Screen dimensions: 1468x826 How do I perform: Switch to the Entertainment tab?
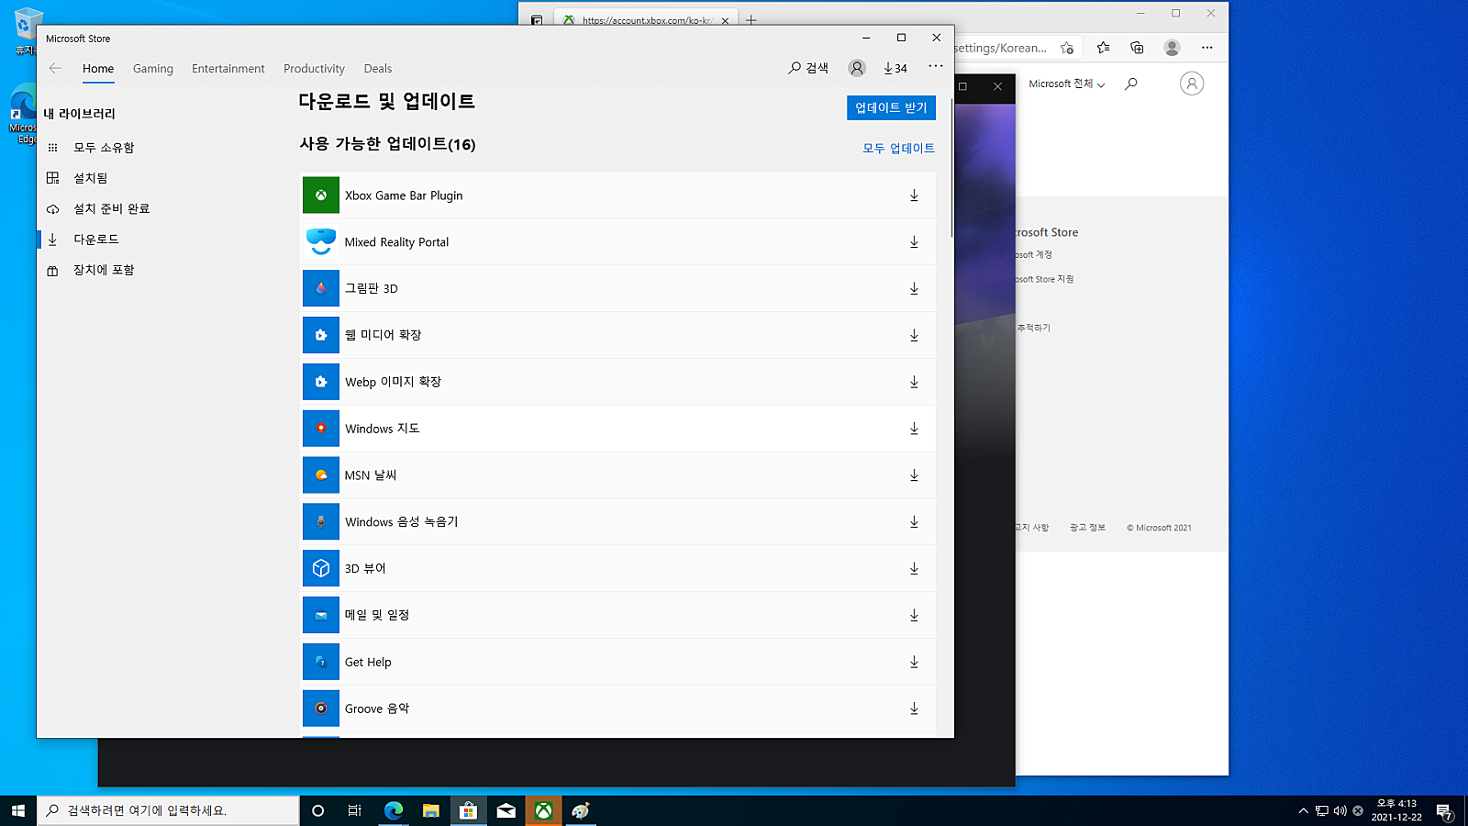pyautogui.click(x=228, y=69)
